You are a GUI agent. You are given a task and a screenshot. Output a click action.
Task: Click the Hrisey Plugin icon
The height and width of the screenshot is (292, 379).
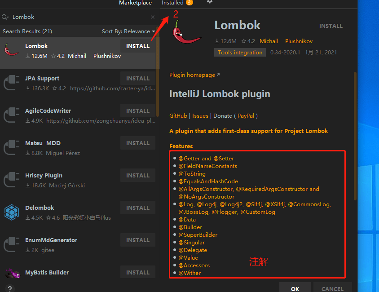pos(11,180)
